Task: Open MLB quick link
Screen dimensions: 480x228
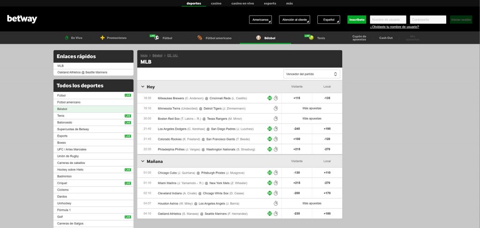Action: pos(93,66)
